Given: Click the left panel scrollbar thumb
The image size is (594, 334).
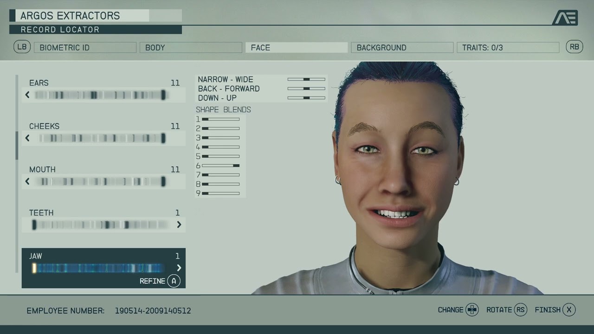Looking at the screenshot, I should (x=17, y=145).
